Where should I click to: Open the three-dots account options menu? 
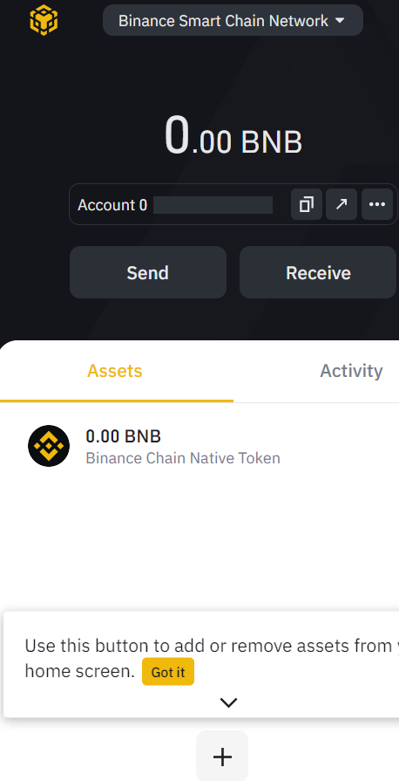(377, 204)
